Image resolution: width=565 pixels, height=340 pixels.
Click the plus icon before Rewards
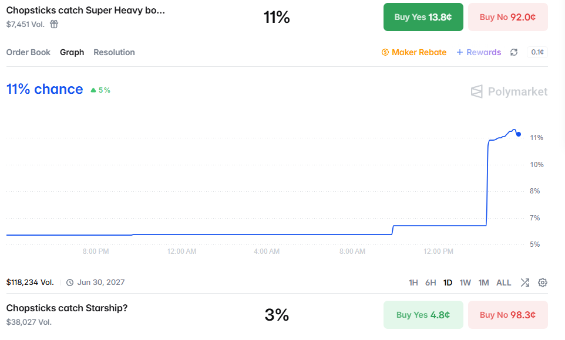point(460,52)
